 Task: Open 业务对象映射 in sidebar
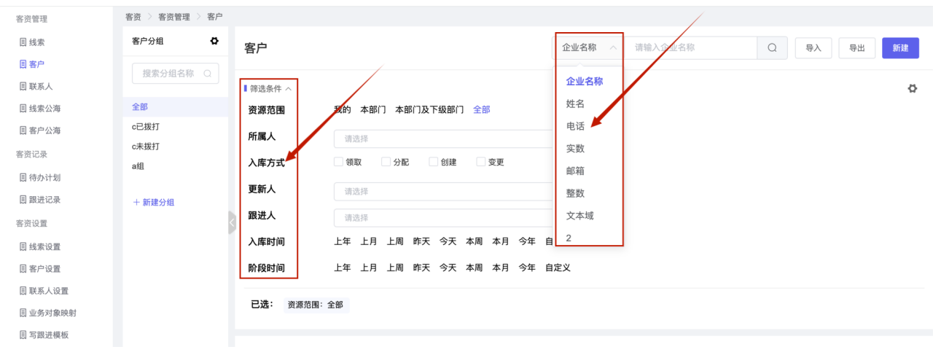click(52, 313)
